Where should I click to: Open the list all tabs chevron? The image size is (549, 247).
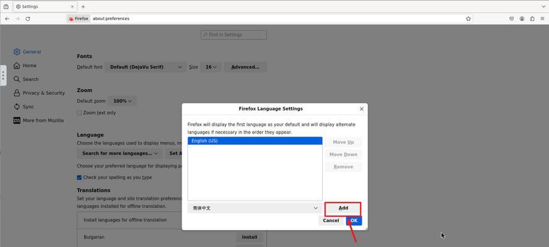click(543, 7)
